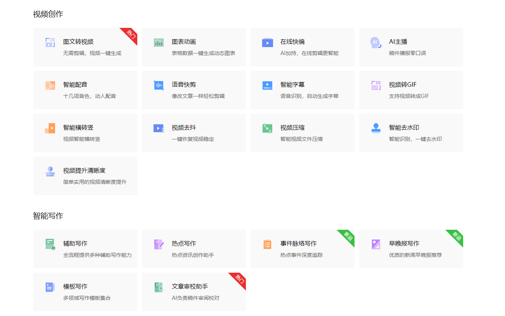Image resolution: width=505 pixels, height=316 pixels.
Task: Click the 智能配音 waveform icon
Action: click(x=50, y=85)
